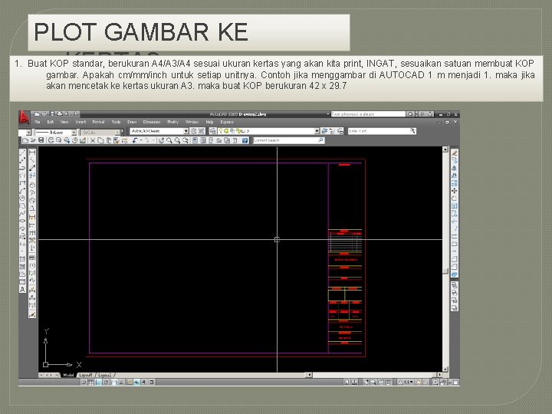Screen dimensions: 552x414
Task: Click the InfoCenter keyword search field
Action: (368, 114)
